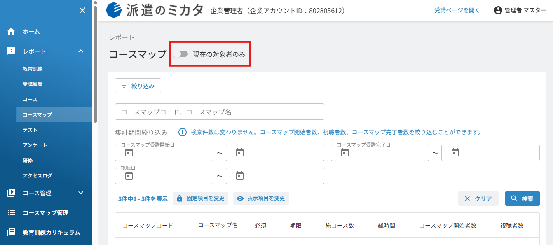Open calendar icon for 視聴日 start
553x245 pixels.
pyautogui.click(x=129, y=176)
